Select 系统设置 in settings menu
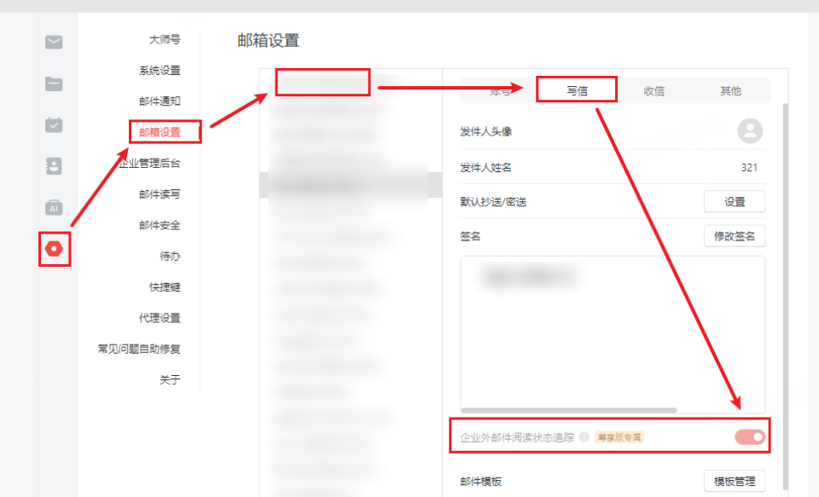Viewport: 819px width, 497px height. click(x=160, y=71)
